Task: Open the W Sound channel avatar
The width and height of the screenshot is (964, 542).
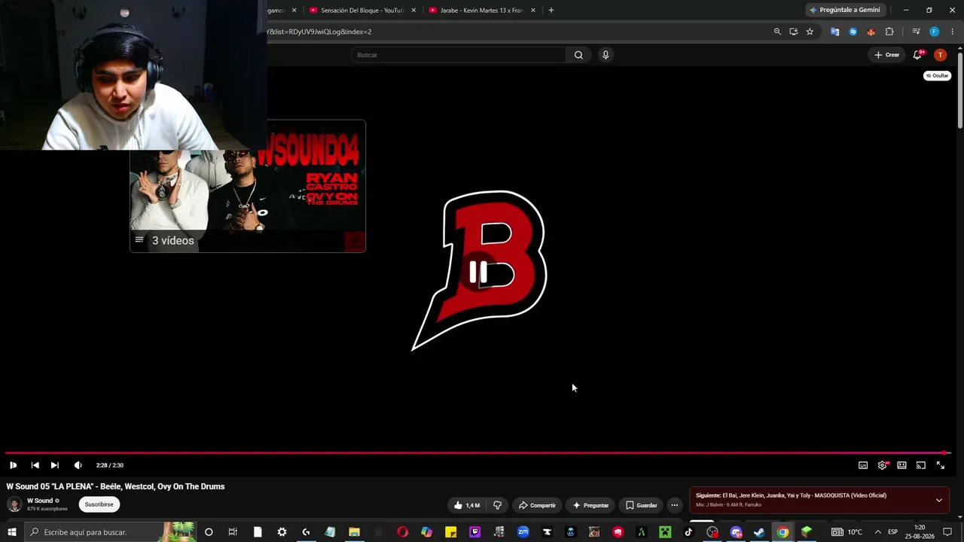Action: (14, 504)
